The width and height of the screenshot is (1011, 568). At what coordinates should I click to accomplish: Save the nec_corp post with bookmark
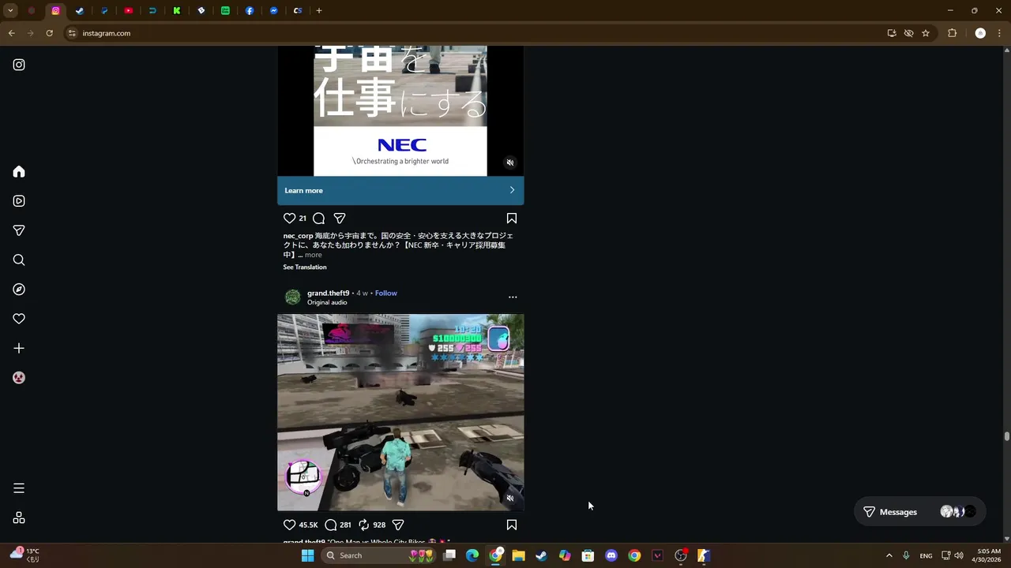[x=512, y=219]
